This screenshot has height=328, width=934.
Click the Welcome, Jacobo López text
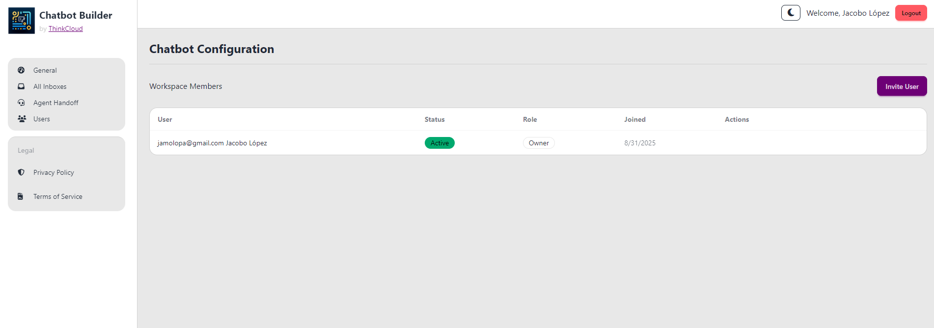coord(848,13)
